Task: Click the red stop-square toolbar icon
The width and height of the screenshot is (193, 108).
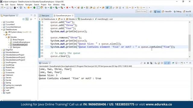Action: (67, 7)
